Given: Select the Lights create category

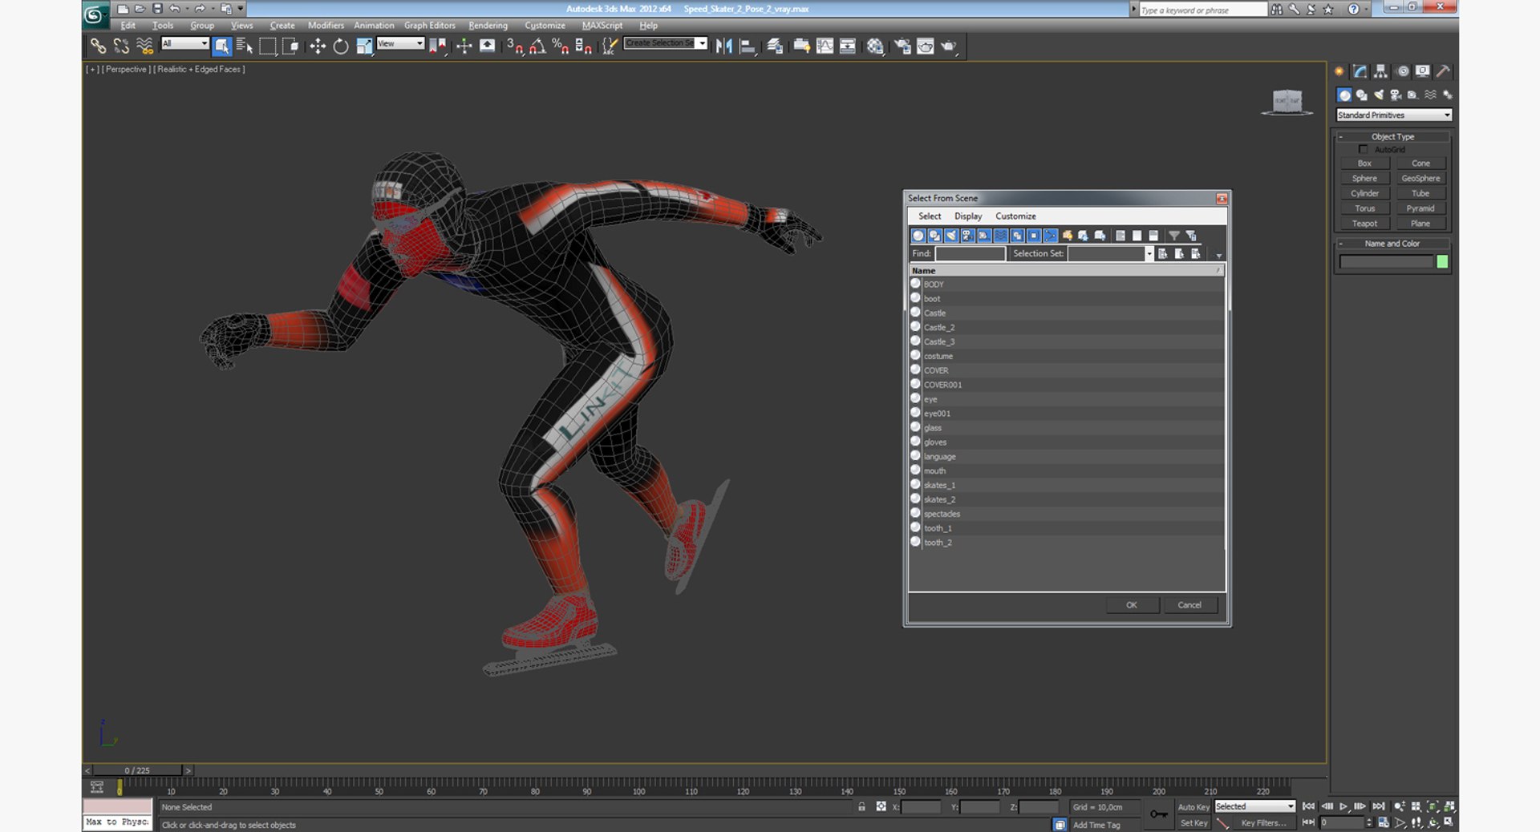Looking at the screenshot, I should coord(1379,95).
